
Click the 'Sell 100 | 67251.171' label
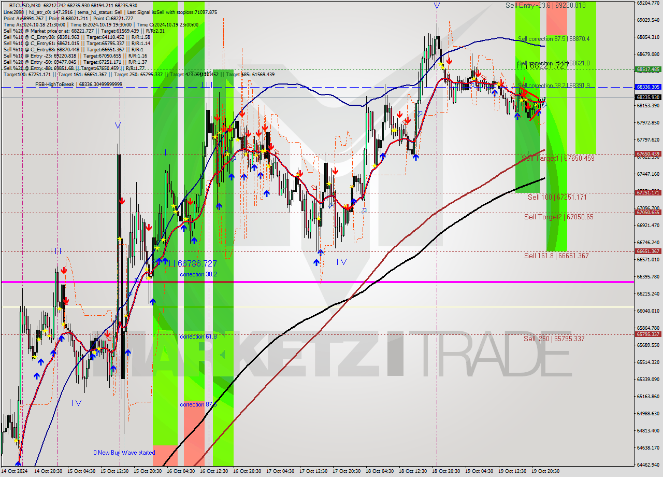coord(557,197)
